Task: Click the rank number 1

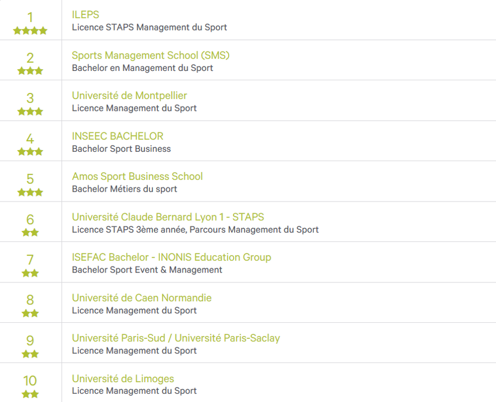Action: (30, 17)
